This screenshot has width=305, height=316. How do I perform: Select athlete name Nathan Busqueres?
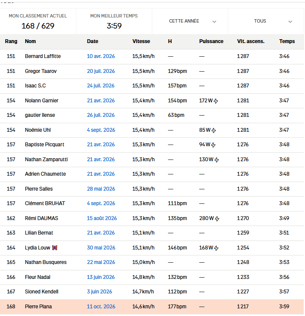click(46, 262)
